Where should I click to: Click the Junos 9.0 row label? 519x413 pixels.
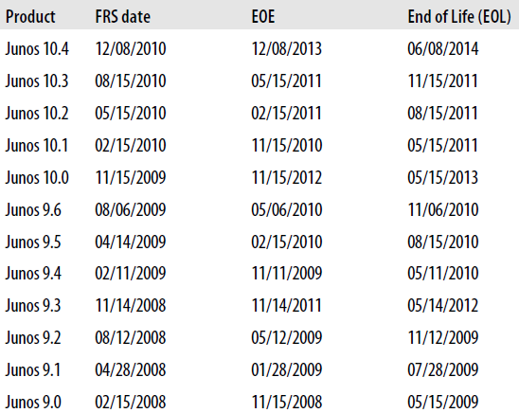point(33,402)
